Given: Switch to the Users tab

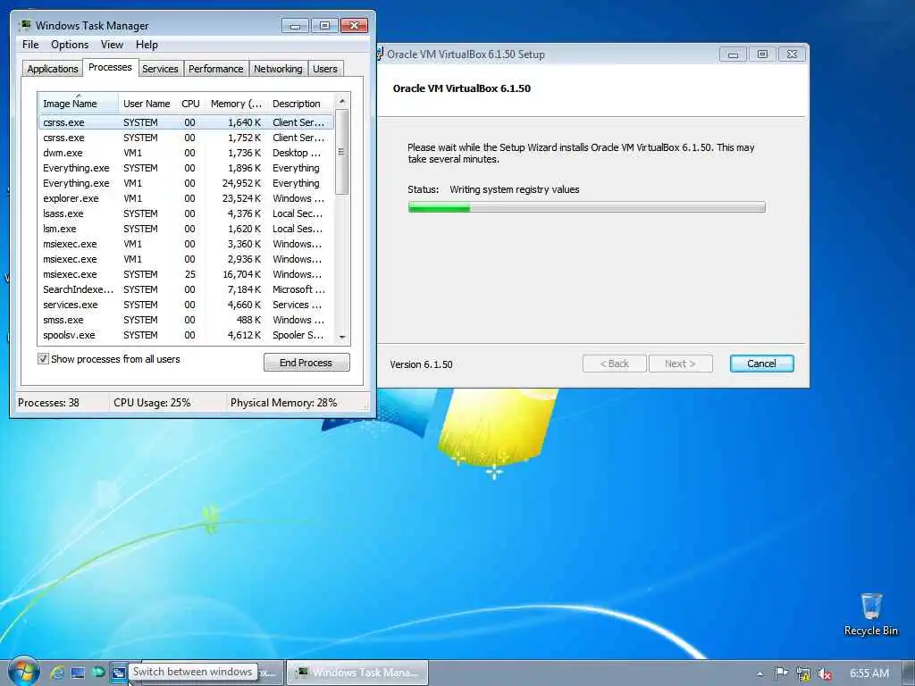Looking at the screenshot, I should pos(325,69).
